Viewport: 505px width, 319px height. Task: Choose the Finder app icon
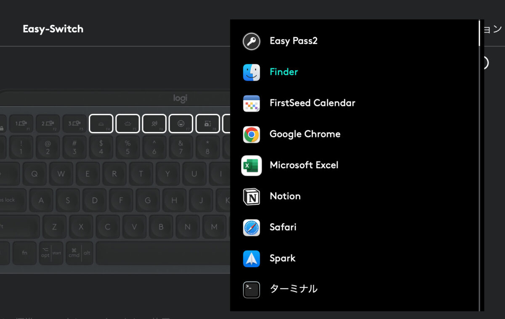[x=251, y=72]
